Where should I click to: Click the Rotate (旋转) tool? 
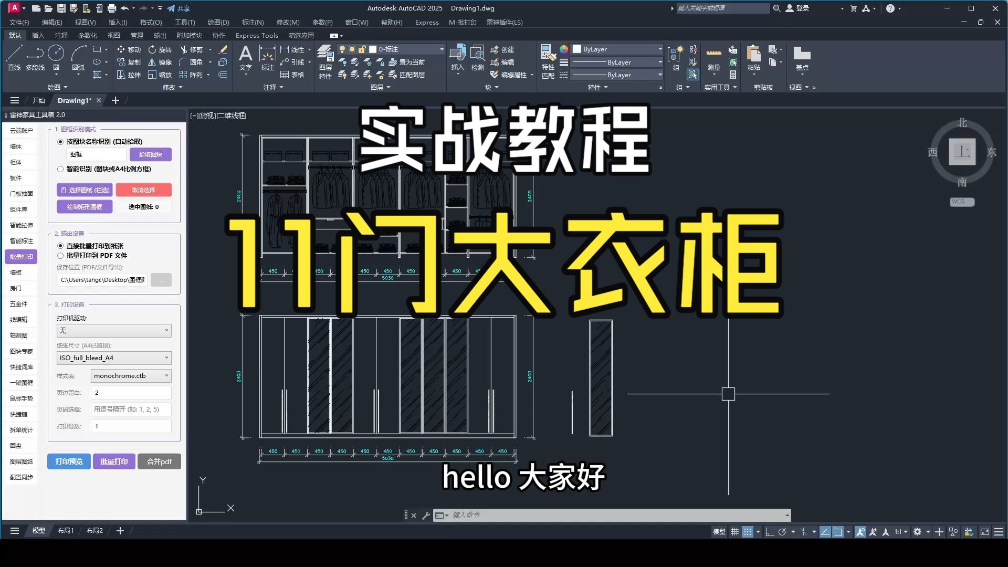pyautogui.click(x=160, y=49)
